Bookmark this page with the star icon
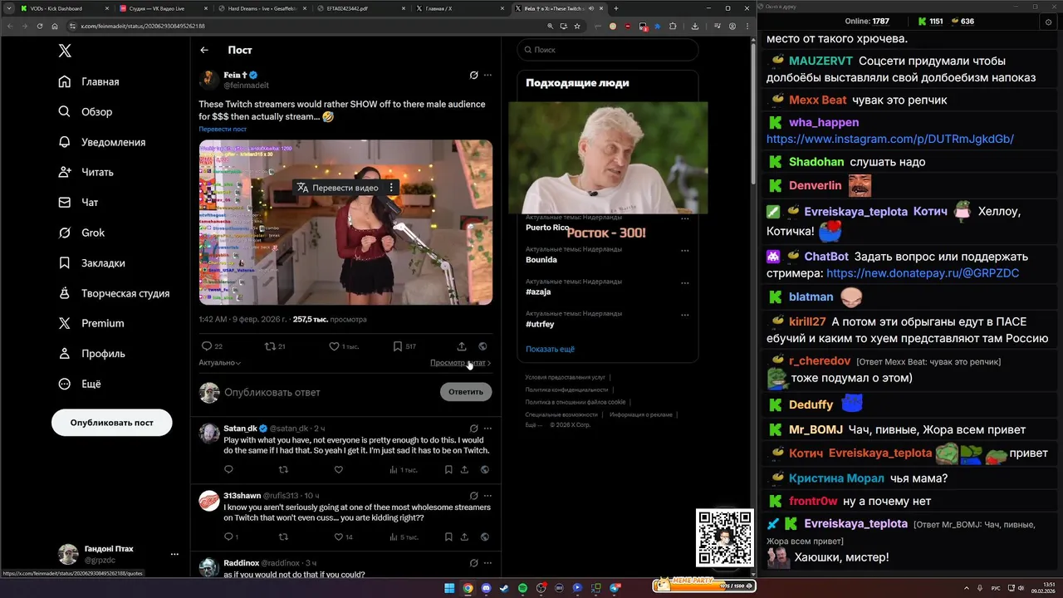Image resolution: width=1063 pixels, height=598 pixels. [577, 26]
